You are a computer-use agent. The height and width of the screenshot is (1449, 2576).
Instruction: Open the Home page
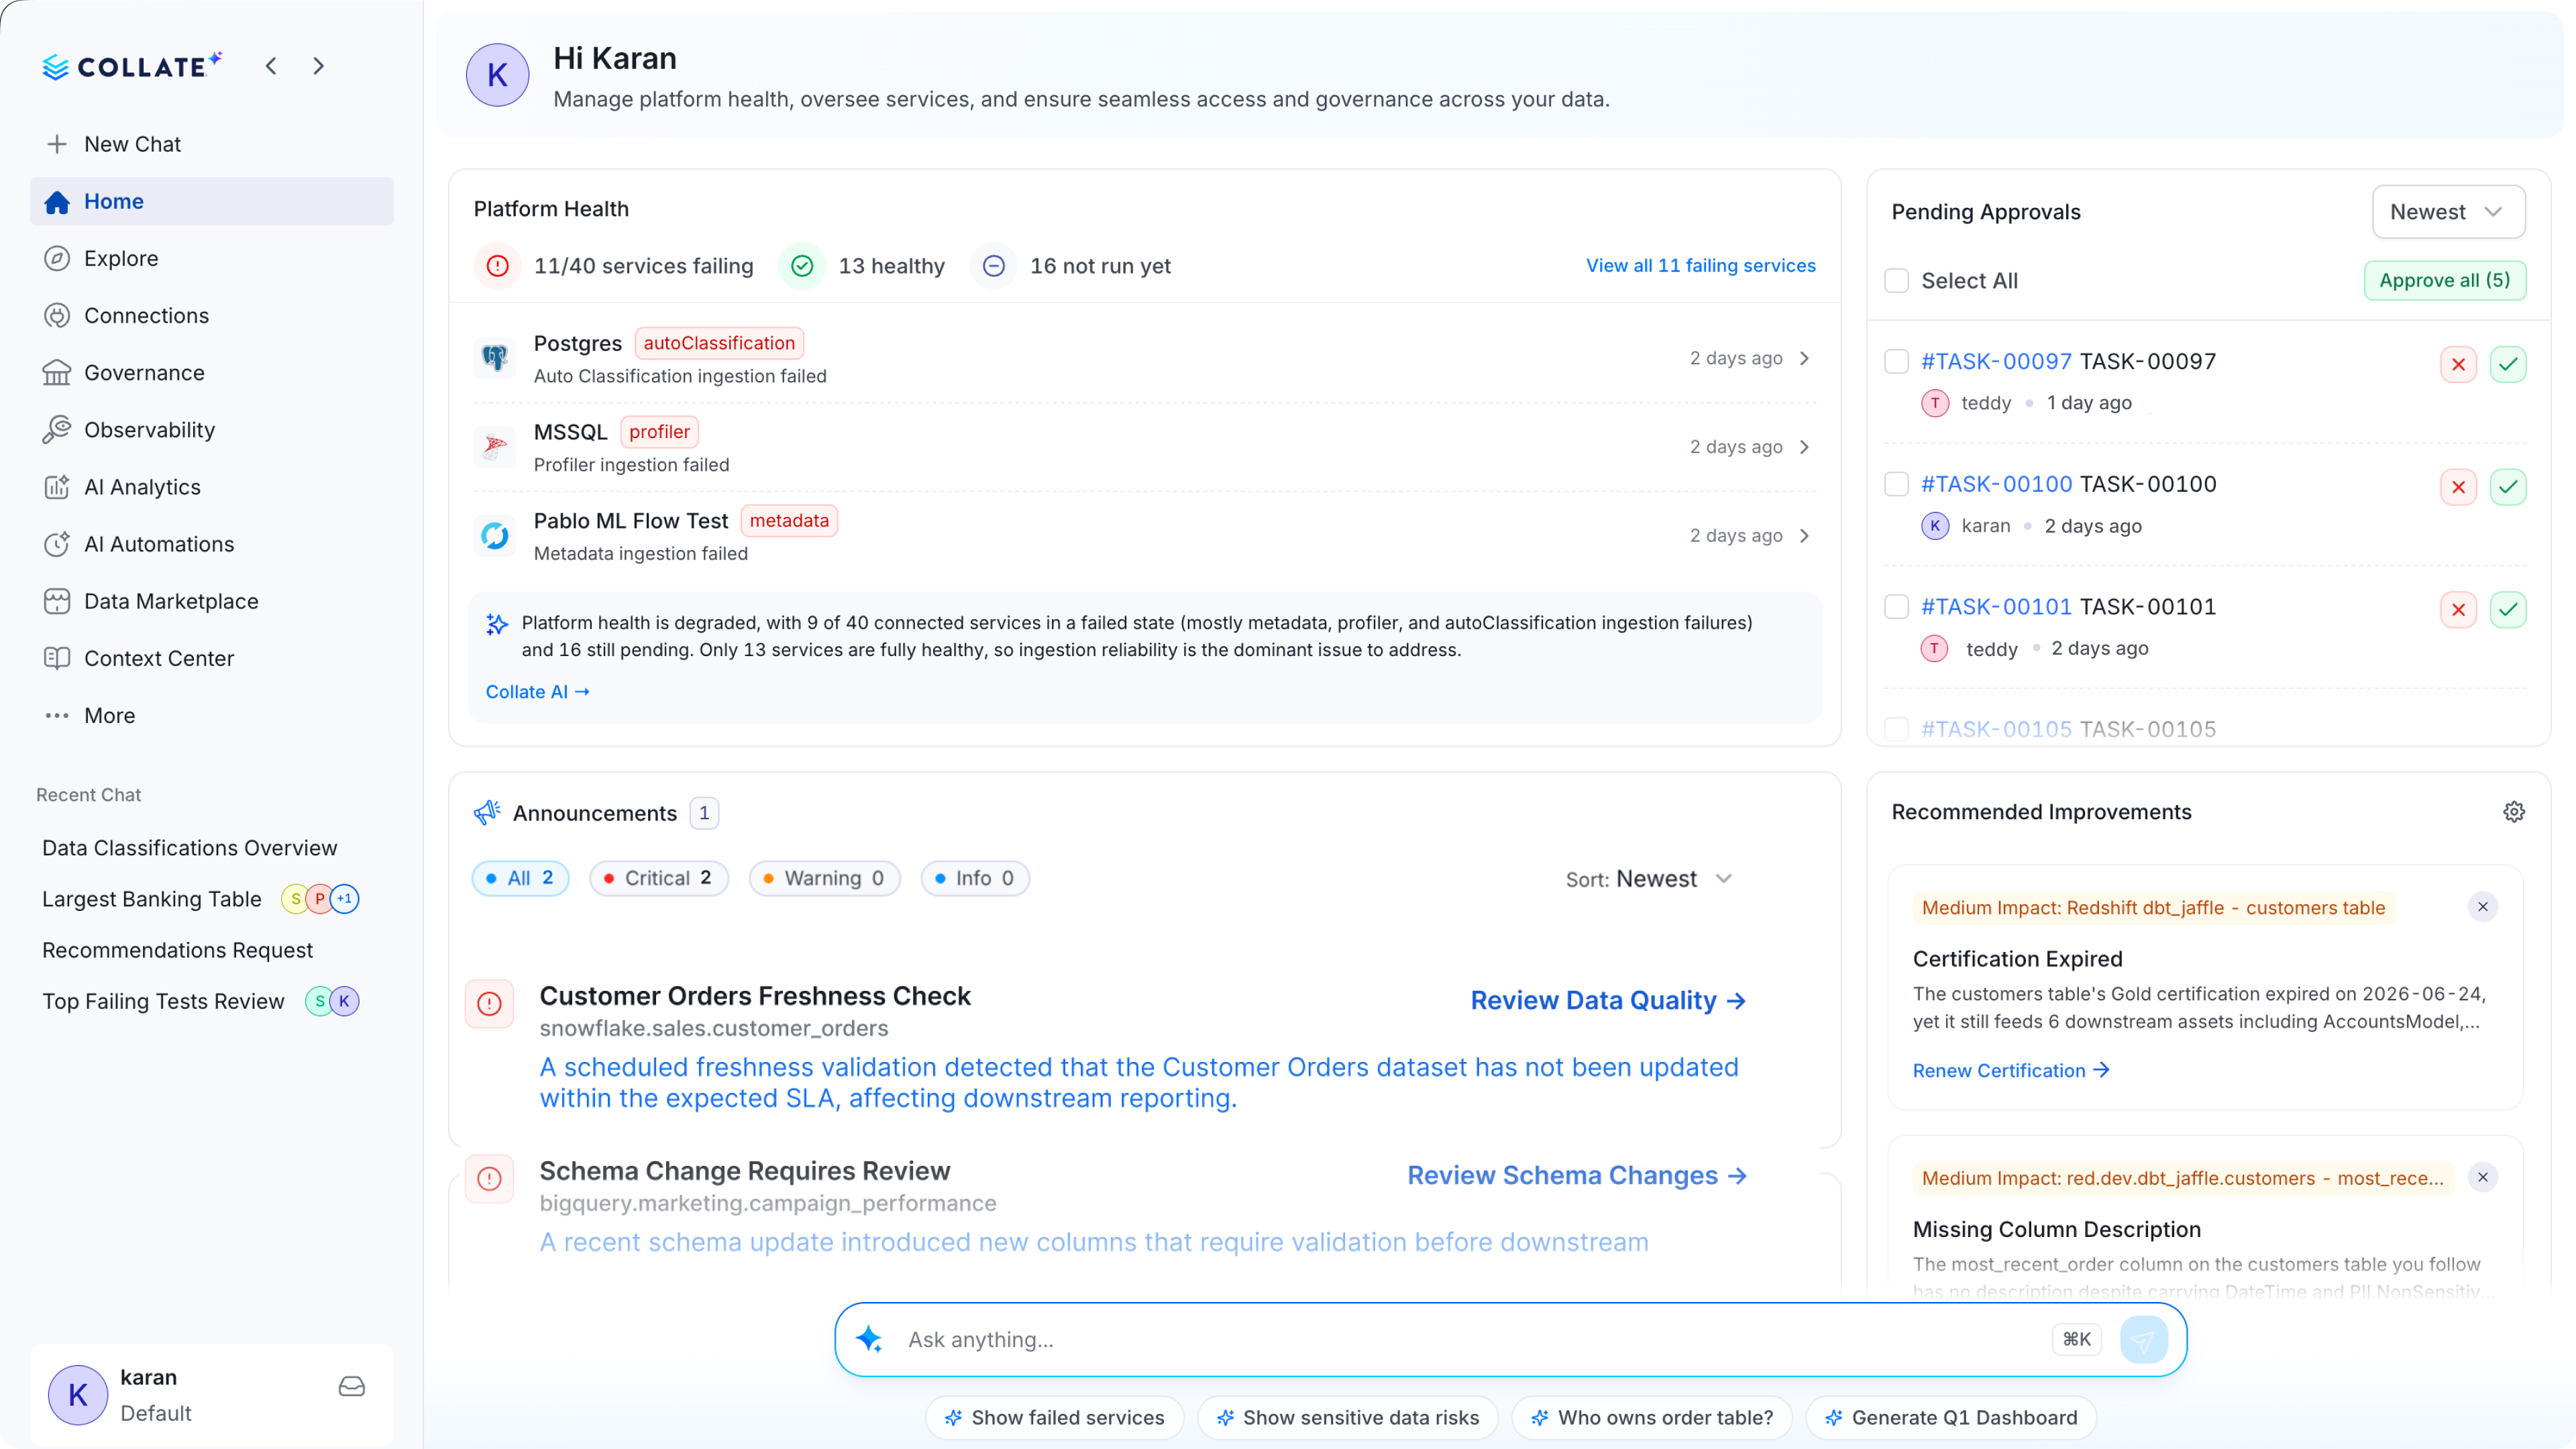coord(211,201)
